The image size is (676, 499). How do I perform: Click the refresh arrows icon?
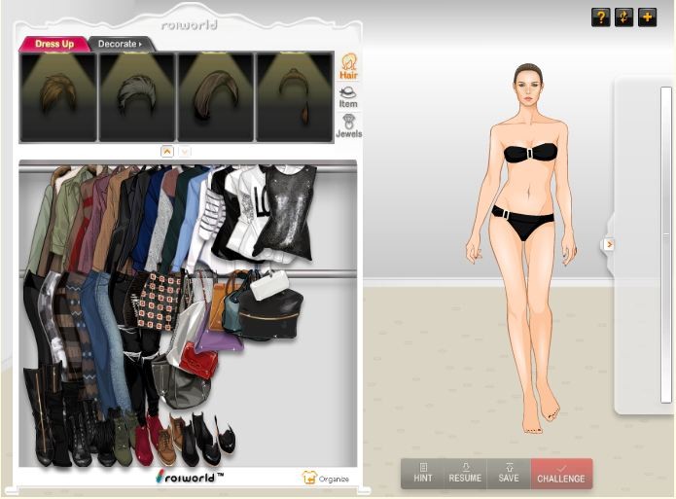point(623,18)
